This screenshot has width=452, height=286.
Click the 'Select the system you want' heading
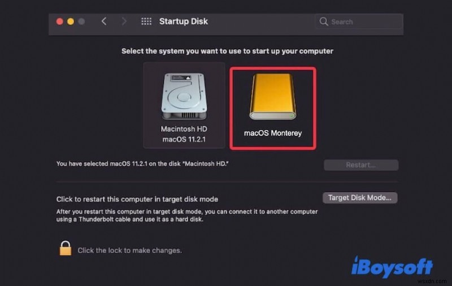tap(227, 51)
